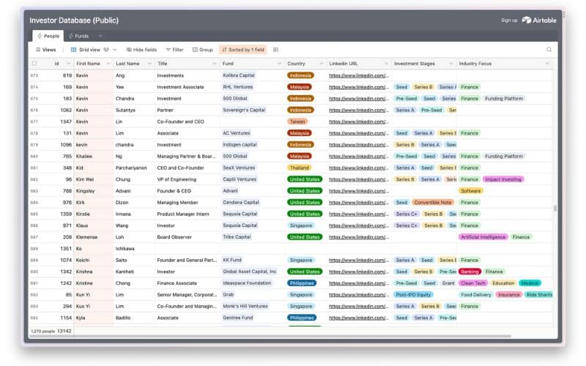
Task: Select the Artificial Intelligence tag
Action: (483, 237)
